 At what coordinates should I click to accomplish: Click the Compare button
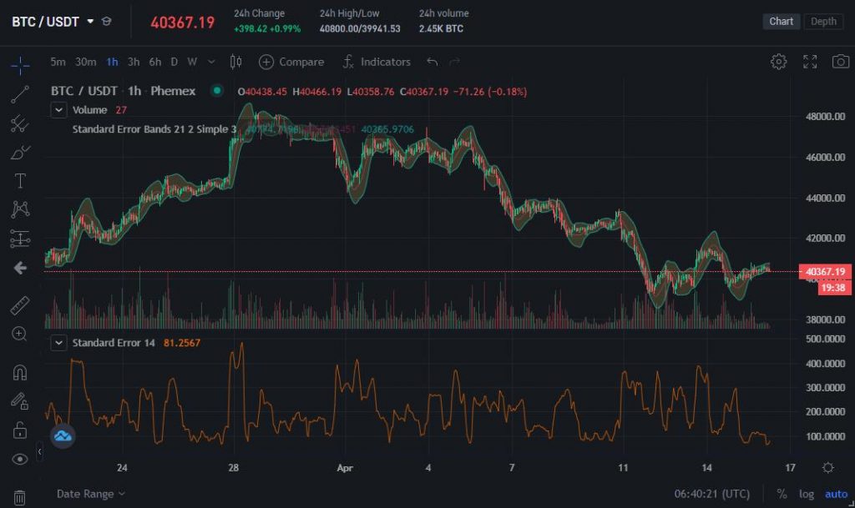(291, 62)
